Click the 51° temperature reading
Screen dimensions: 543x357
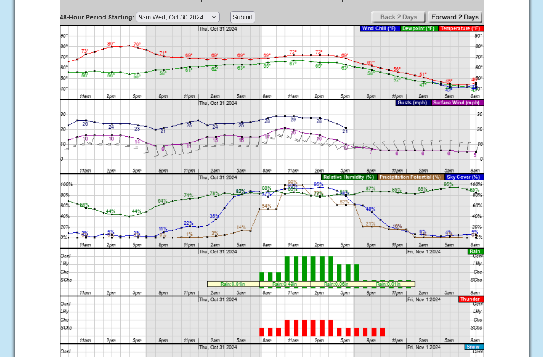(423, 74)
